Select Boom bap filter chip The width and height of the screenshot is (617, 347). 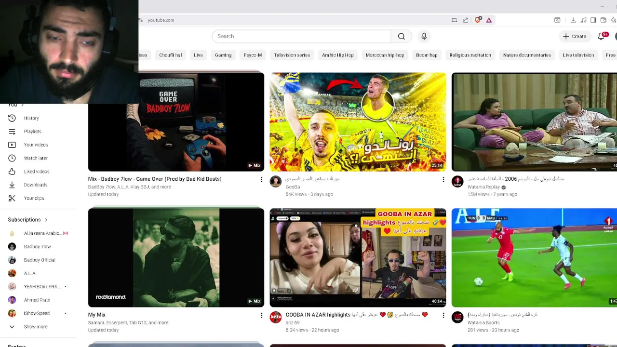[427, 55]
